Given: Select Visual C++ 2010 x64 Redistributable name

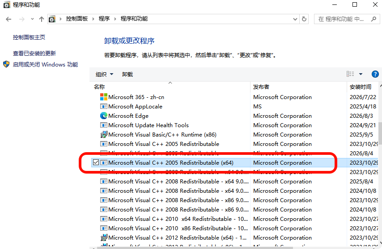Looking at the screenshot, I should coord(178,219).
